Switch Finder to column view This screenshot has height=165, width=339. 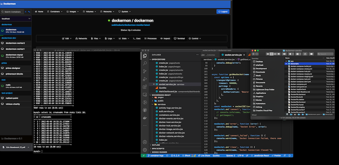[275, 54]
